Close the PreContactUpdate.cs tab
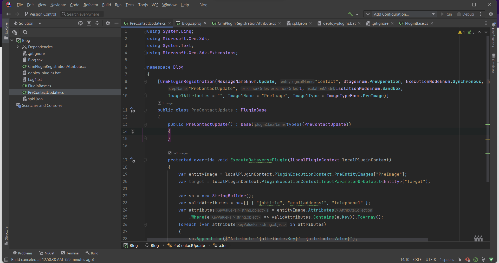This screenshot has height=263, width=499. point(170,23)
